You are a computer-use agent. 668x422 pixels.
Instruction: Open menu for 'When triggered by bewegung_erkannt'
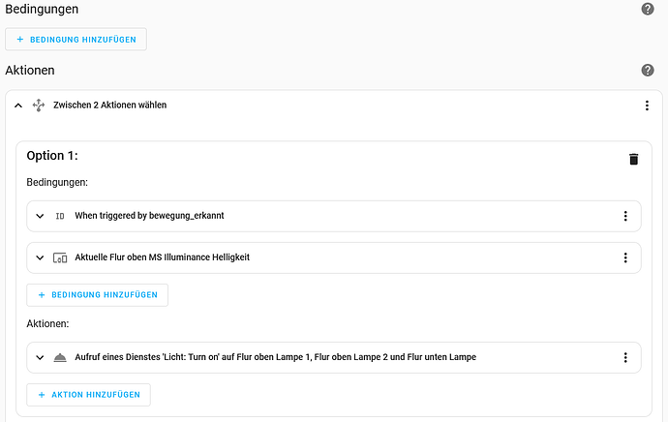pyautogui.click(x=625, y=216)
